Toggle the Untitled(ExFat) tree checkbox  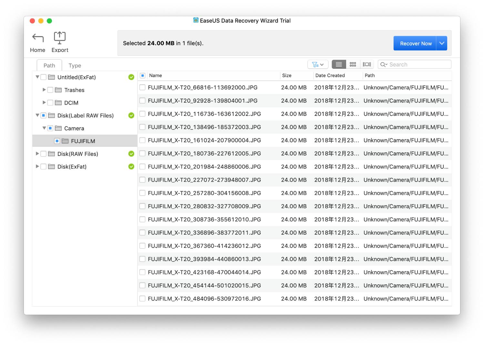point(44,77)
